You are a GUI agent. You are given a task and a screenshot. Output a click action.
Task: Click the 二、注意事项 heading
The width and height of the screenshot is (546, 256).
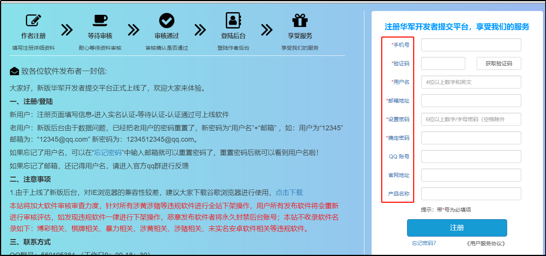click(x=30, y=179)
